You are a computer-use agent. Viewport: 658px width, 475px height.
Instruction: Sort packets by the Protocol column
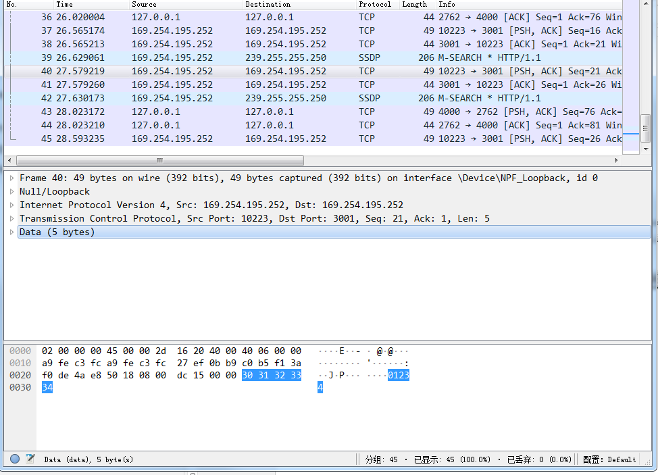[x=375, y=5]
